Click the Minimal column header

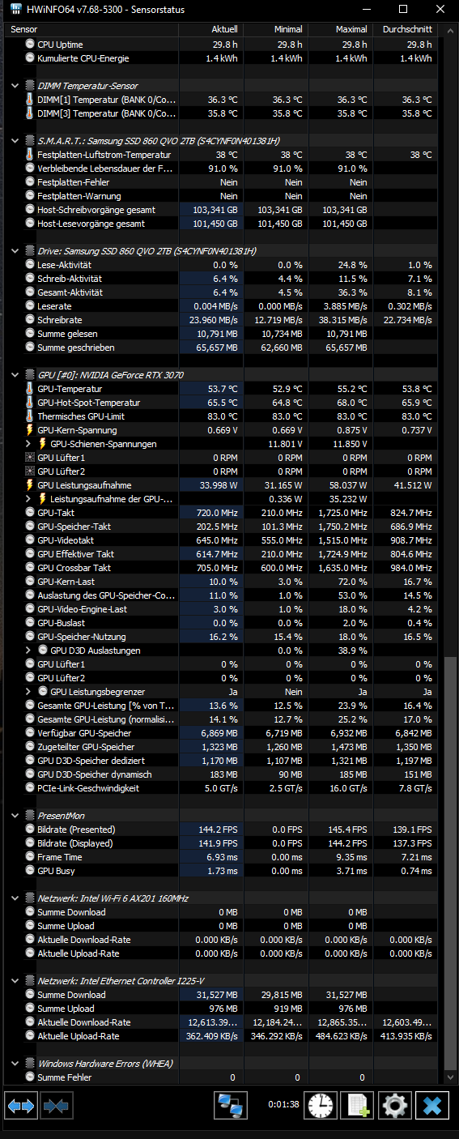coord(275,28)
